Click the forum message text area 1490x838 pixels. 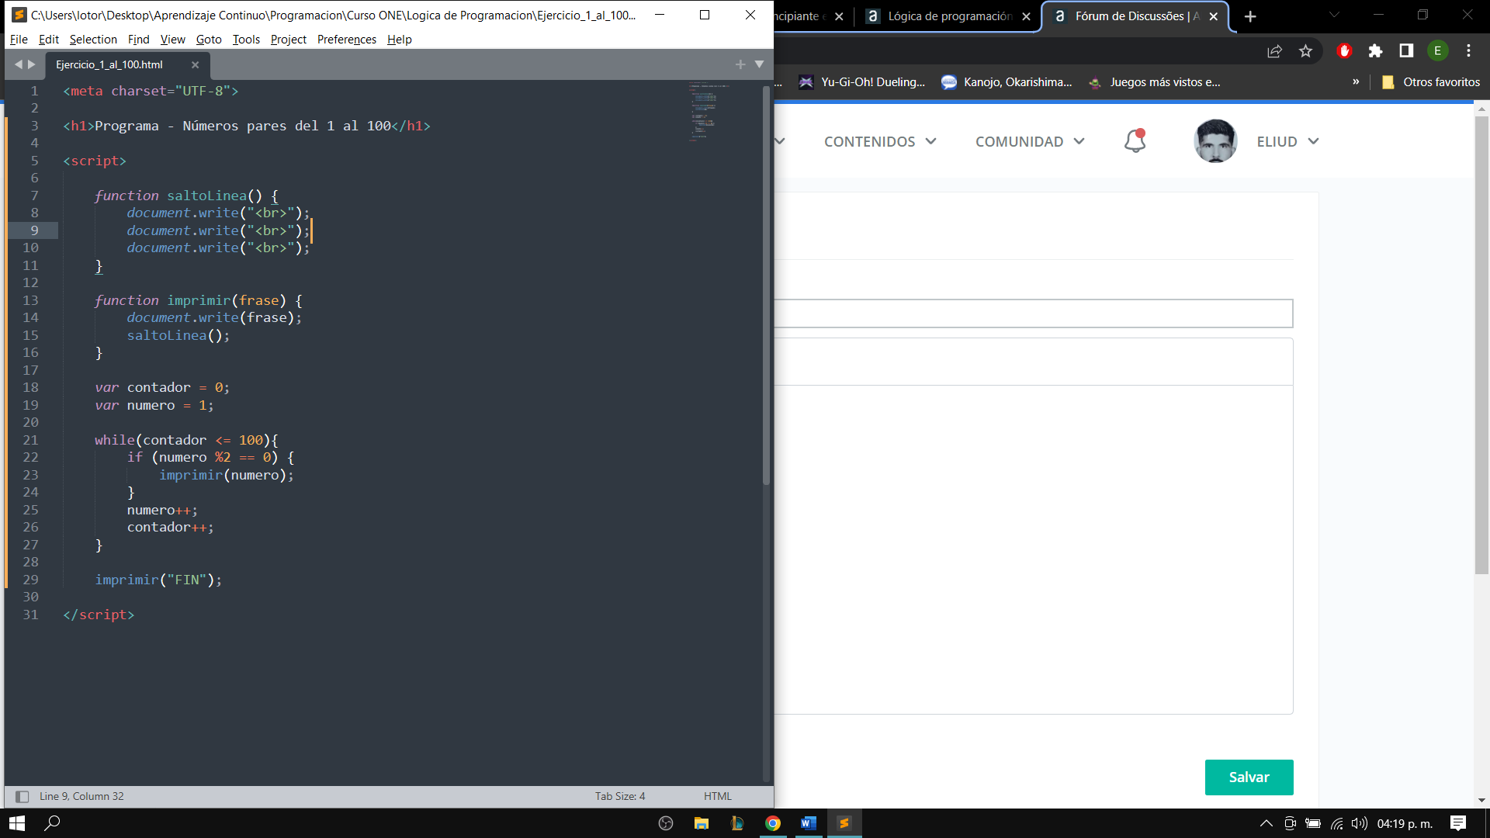point(1034,549)
